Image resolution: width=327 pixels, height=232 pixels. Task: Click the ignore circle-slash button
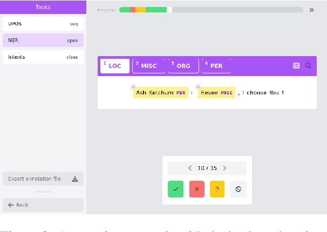pos(238,189)
